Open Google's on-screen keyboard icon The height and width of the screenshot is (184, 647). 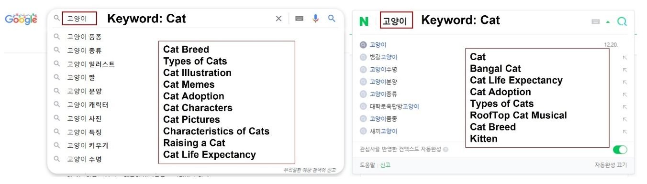point(300,19)
